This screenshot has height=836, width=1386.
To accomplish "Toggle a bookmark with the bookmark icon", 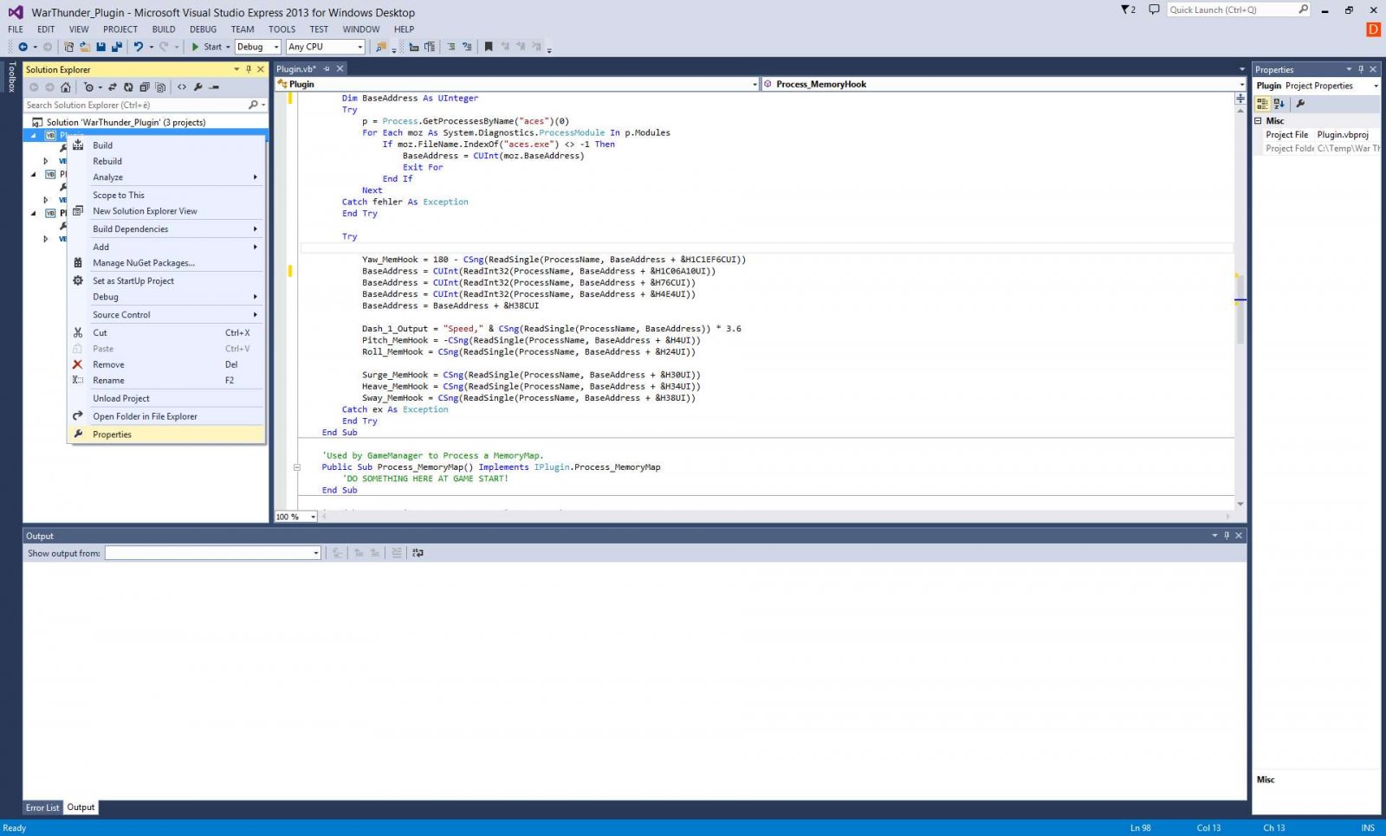I will pos(489,47).
